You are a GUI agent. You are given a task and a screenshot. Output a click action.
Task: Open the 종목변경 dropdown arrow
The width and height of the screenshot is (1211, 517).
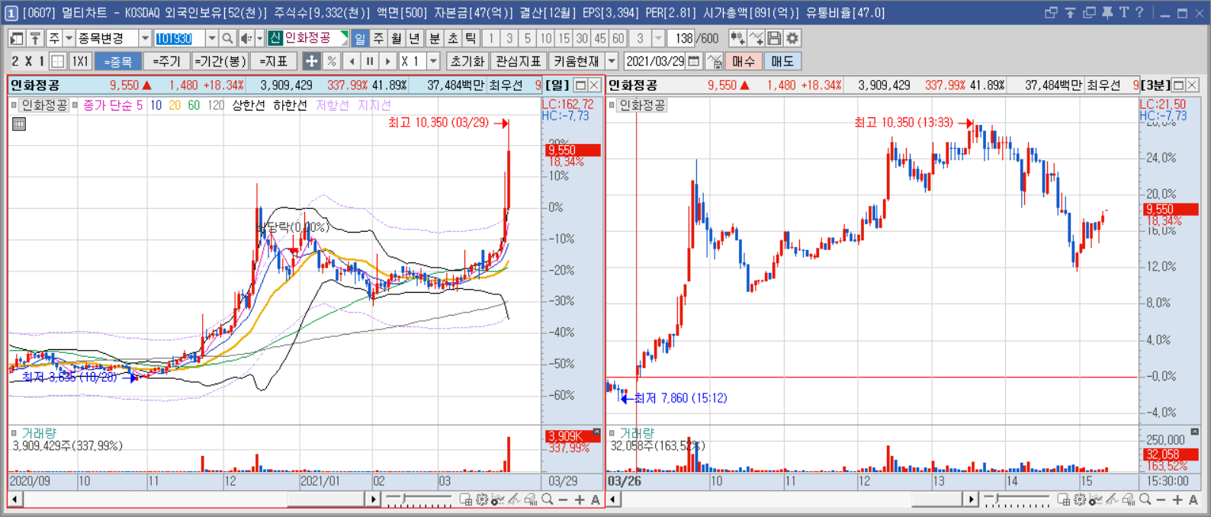click(x=145, y=38)
